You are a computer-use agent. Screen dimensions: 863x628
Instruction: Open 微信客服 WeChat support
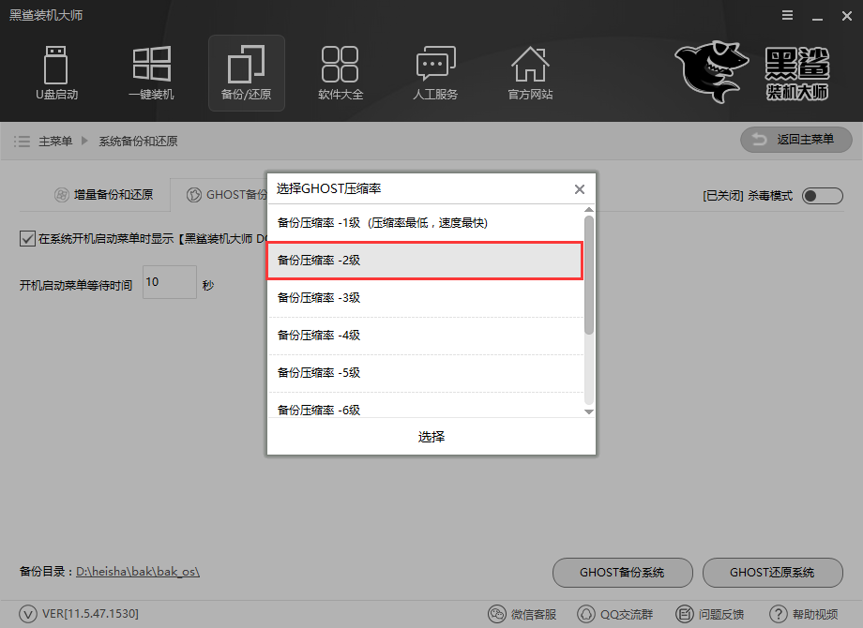522,614
